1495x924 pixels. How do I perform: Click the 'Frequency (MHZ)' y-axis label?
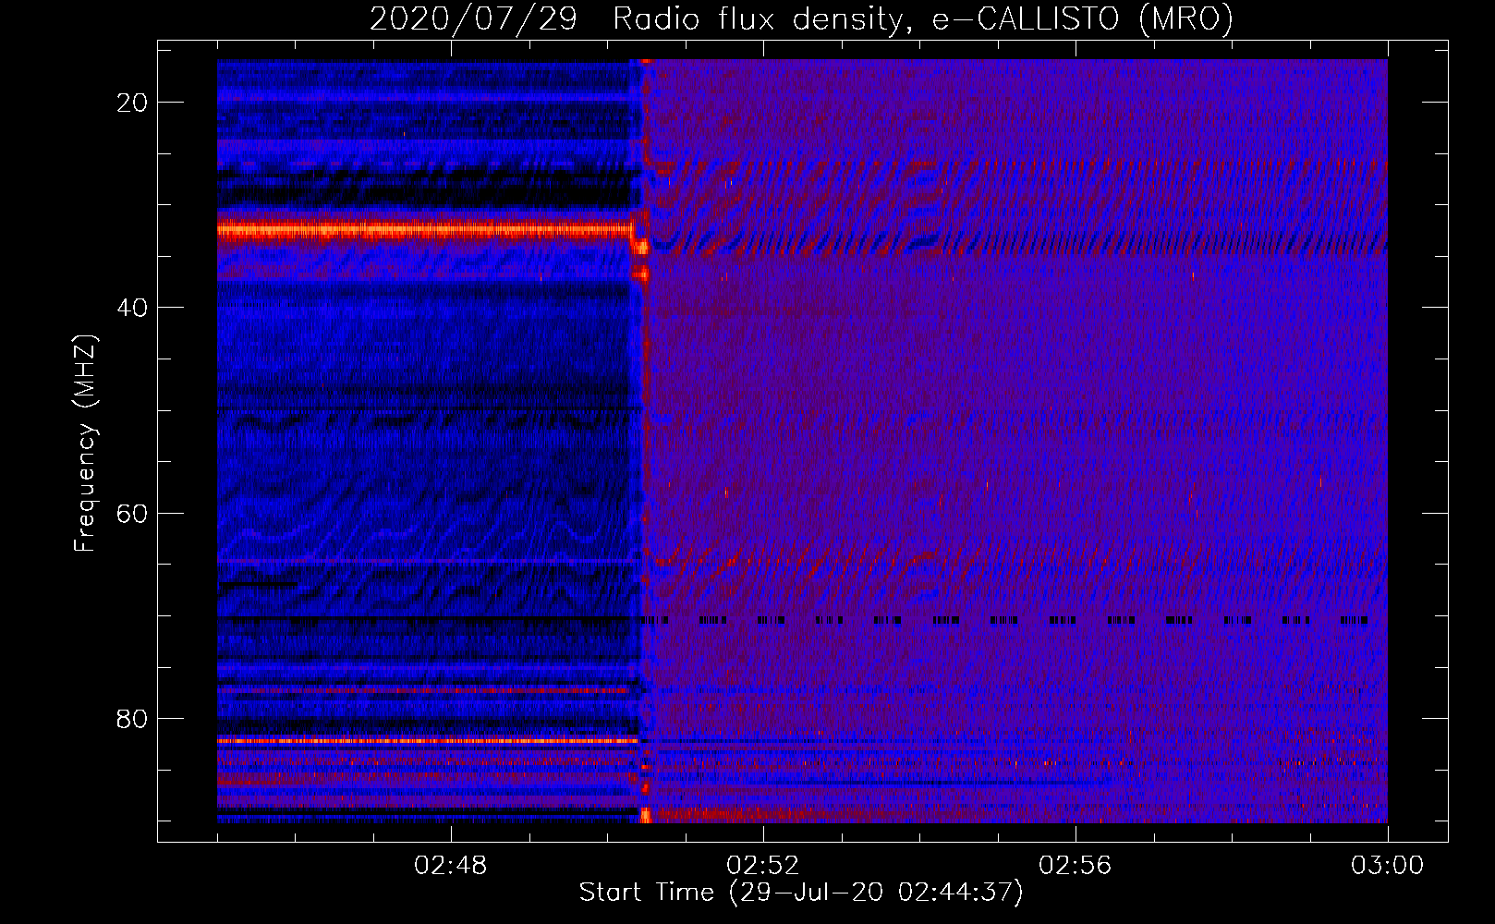pyautogui.click(x=85, y=444)
